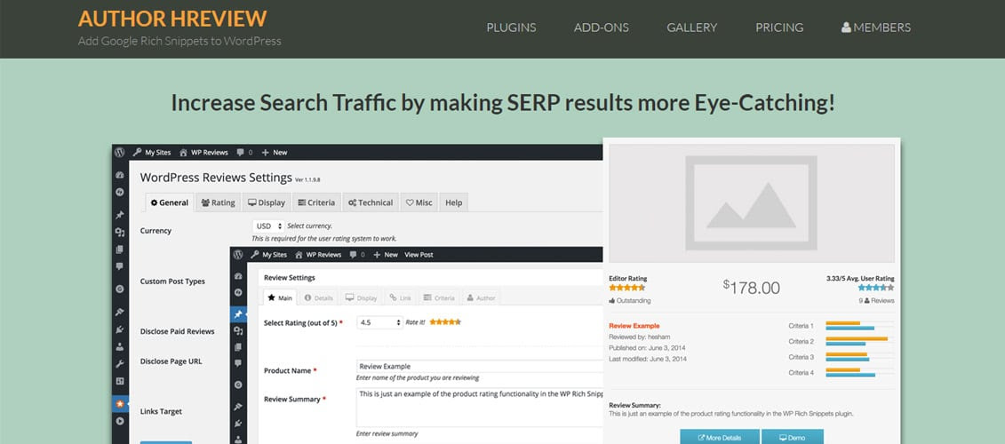Viewport: 1005px width, 444px height.
Task: Open the Help tab
Action: point(454,202)
